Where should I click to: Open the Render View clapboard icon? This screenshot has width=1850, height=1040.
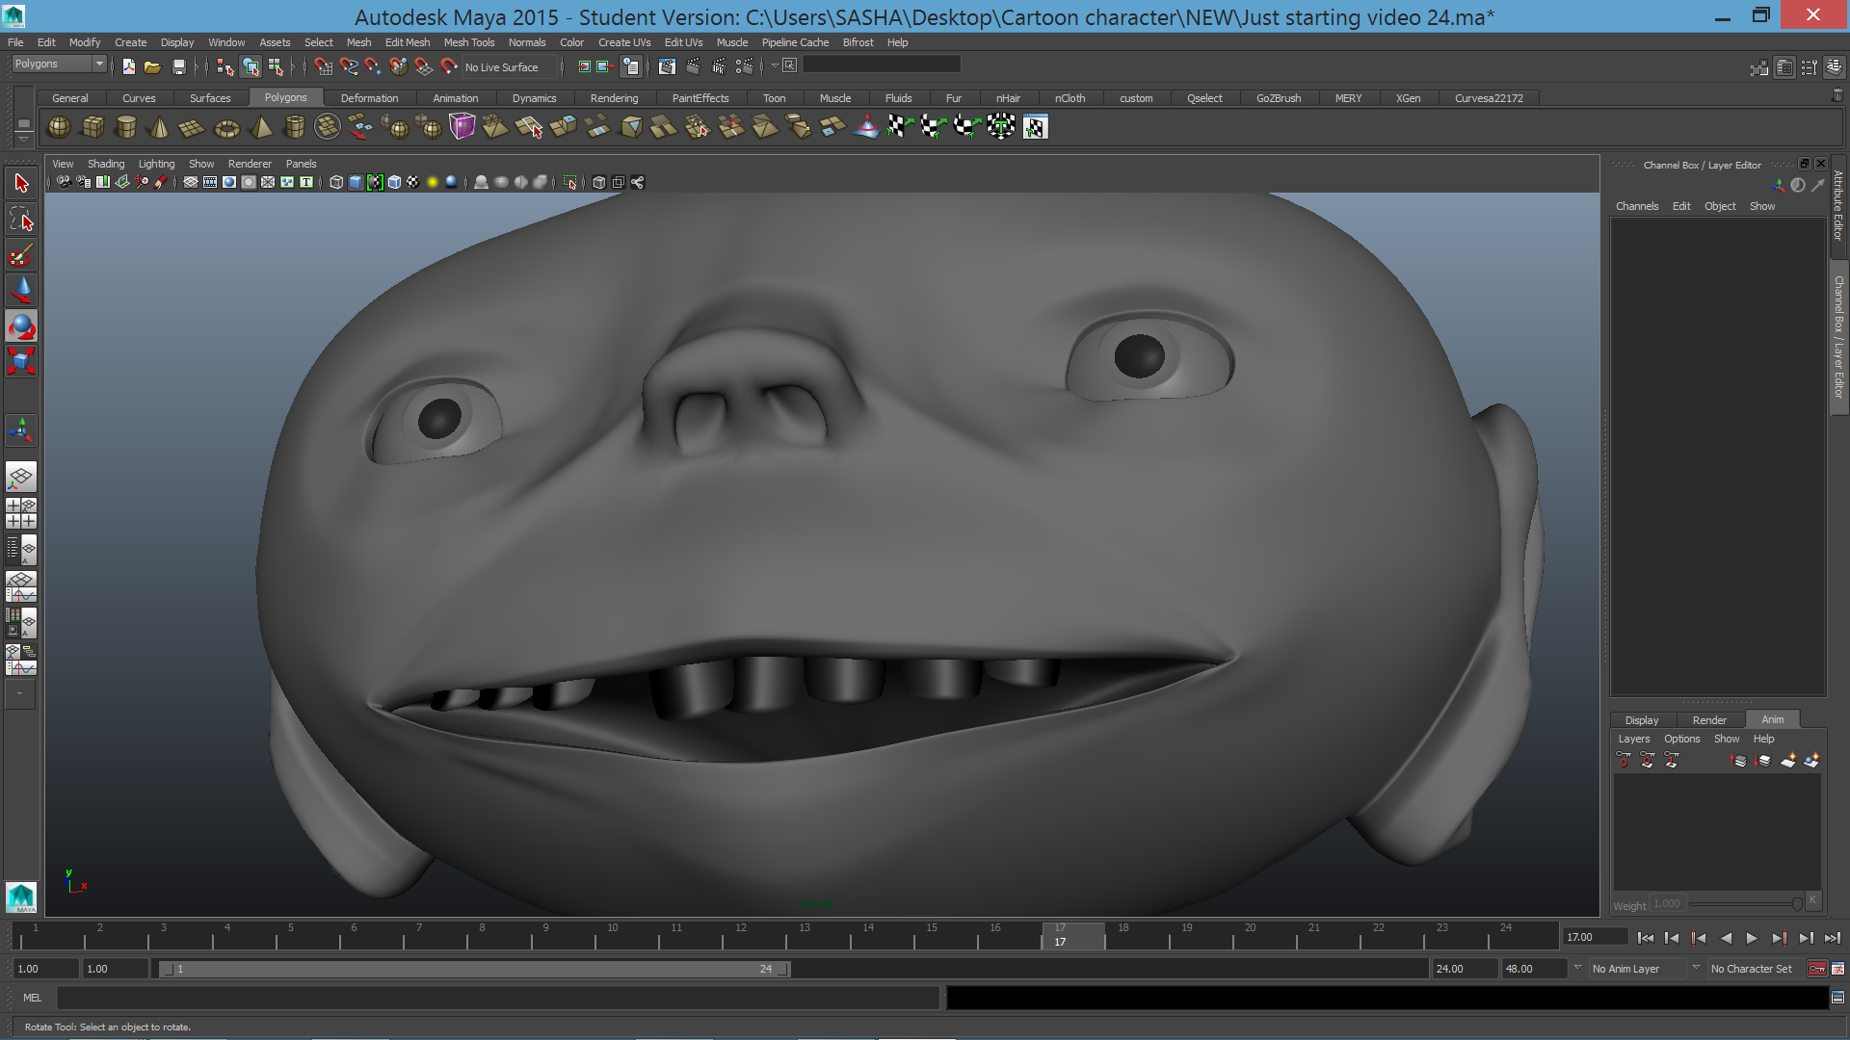point(667,66)
